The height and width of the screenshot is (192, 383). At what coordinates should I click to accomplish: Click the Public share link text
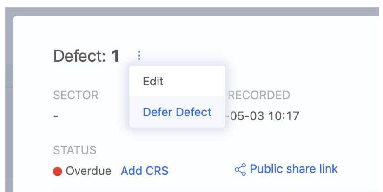[294, 169]
